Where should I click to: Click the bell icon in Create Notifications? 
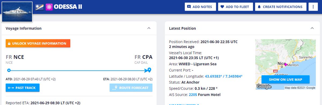[x=259, y=7]
